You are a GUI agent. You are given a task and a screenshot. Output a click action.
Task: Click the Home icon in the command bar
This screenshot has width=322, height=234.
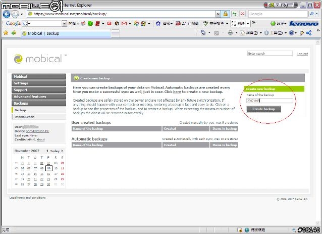[x=203, y=33]
